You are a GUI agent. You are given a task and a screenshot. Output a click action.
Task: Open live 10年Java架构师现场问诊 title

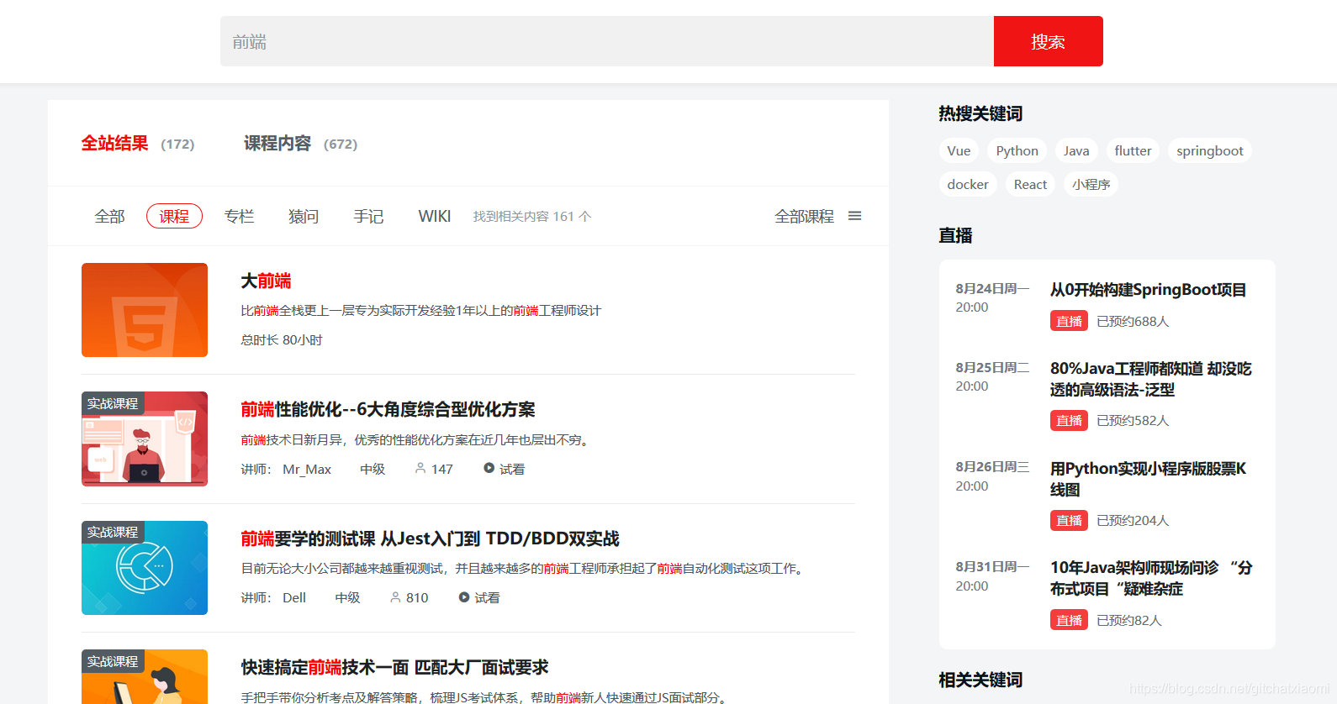[x=1151, y=578]
